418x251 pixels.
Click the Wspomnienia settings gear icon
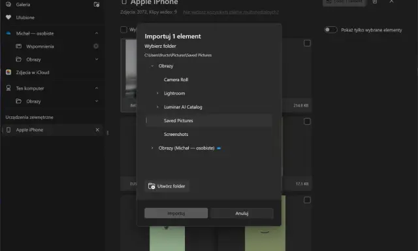pyautogui.click(x=96, y=46)
